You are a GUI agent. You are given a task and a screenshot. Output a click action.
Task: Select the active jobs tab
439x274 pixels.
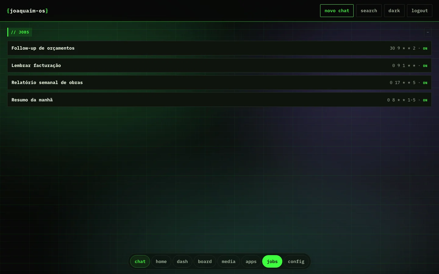272,262
